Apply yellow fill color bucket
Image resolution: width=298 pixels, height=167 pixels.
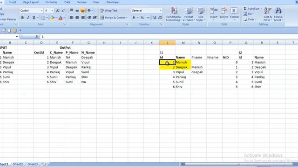pos(53,18)
